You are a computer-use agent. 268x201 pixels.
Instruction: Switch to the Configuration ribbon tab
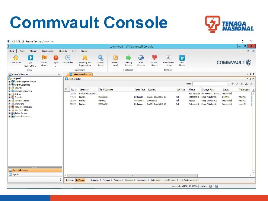tap(48, 51)
